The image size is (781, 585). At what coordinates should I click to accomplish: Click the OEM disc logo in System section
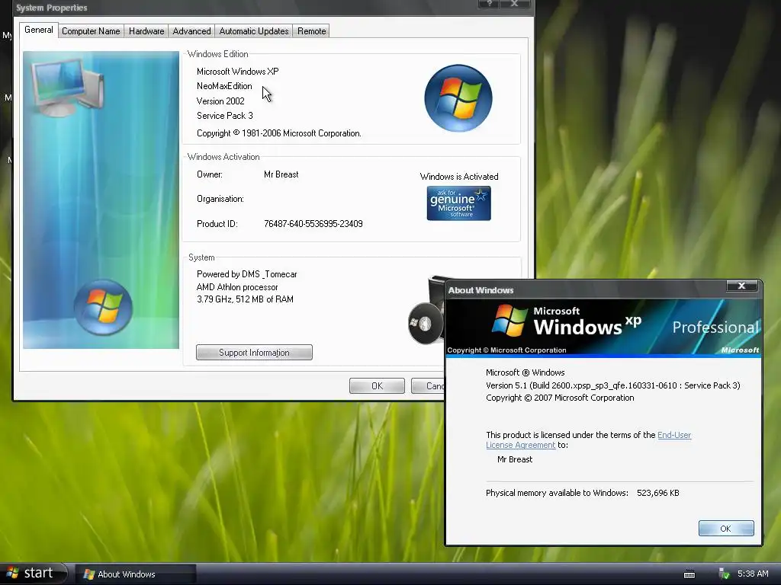pos(426,323)
